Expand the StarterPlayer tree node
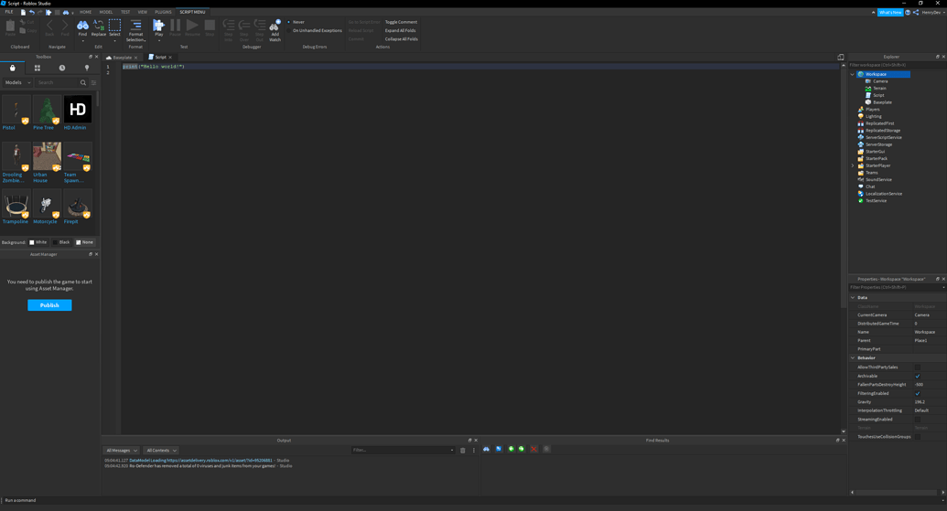This screenshot has width=947, height=511. pyautogui.click(x=853, y=165)
